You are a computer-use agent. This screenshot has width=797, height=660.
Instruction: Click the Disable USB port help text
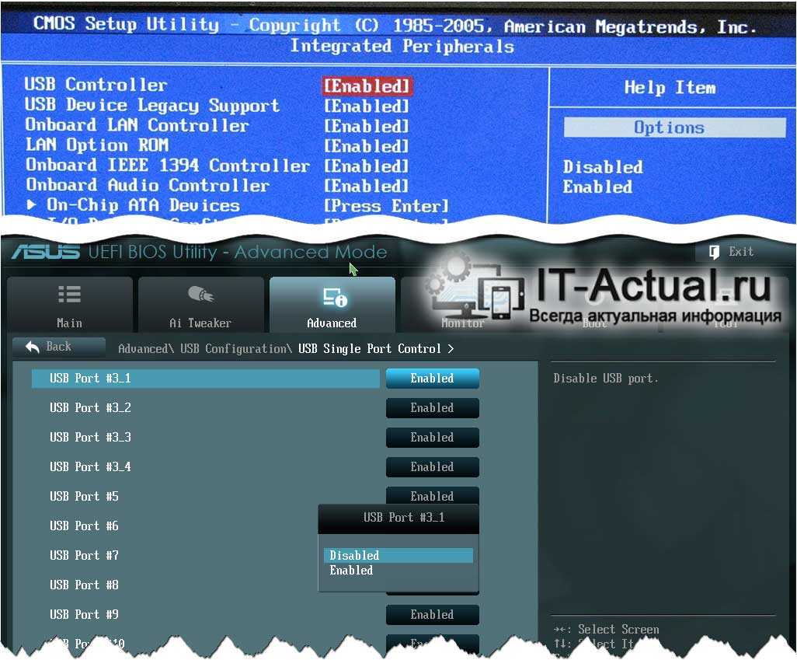coord(606,379)
